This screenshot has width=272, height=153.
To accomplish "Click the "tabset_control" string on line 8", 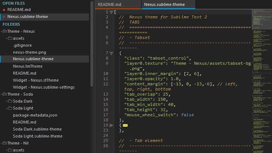I will [x=168, y=58].
